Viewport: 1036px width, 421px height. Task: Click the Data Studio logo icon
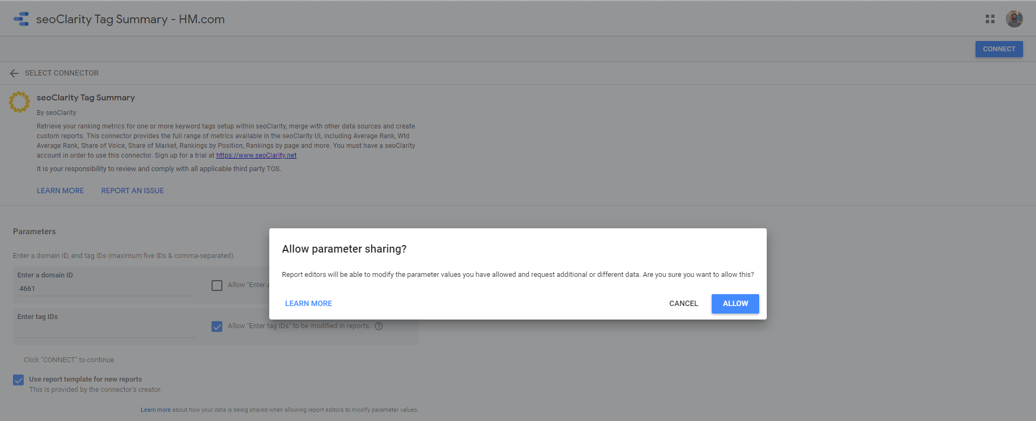pos(21,19)
